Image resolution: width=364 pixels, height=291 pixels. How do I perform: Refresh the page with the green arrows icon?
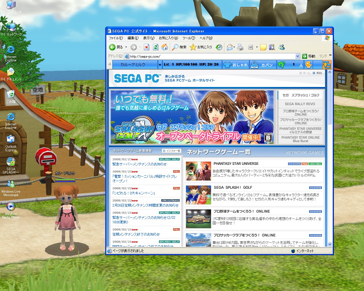[156, 47]
